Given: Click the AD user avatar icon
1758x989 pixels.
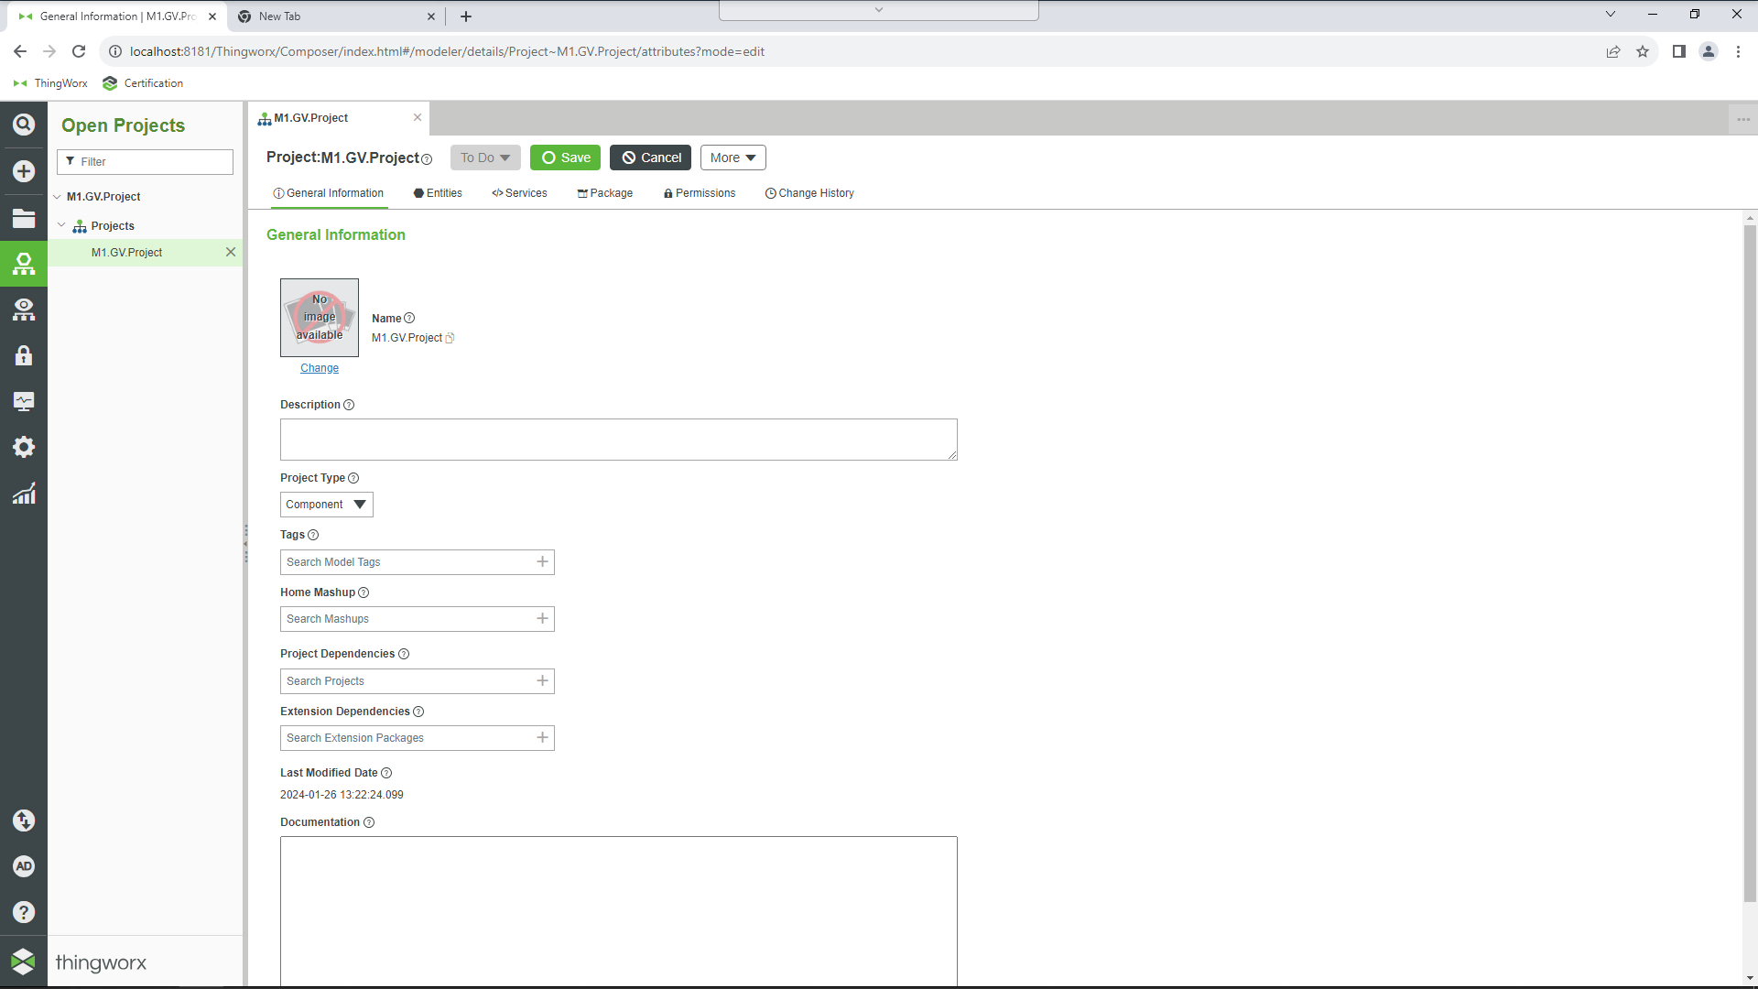Looking at the screenshot, I should coord(24,866).
